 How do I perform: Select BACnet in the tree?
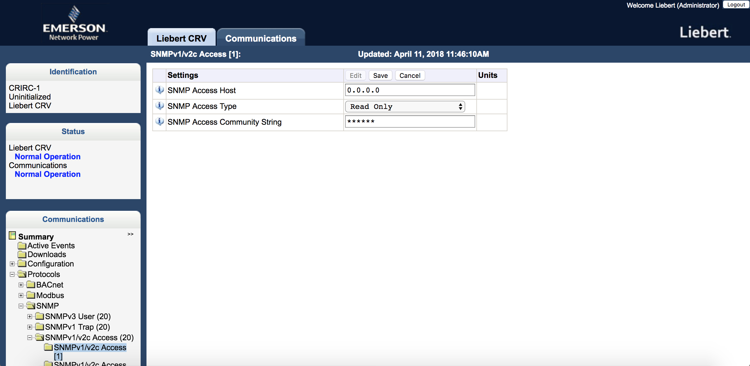coord(50,285)
